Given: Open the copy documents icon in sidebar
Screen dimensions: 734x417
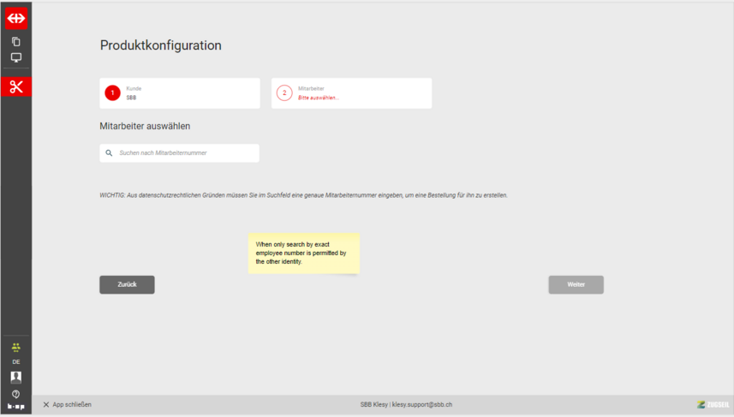Looking at the screenshot, I should tap(15, 41).
